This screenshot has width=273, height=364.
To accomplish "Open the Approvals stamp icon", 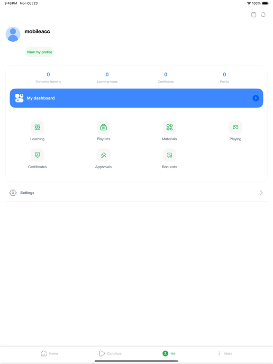I will [x=103, y=155].
